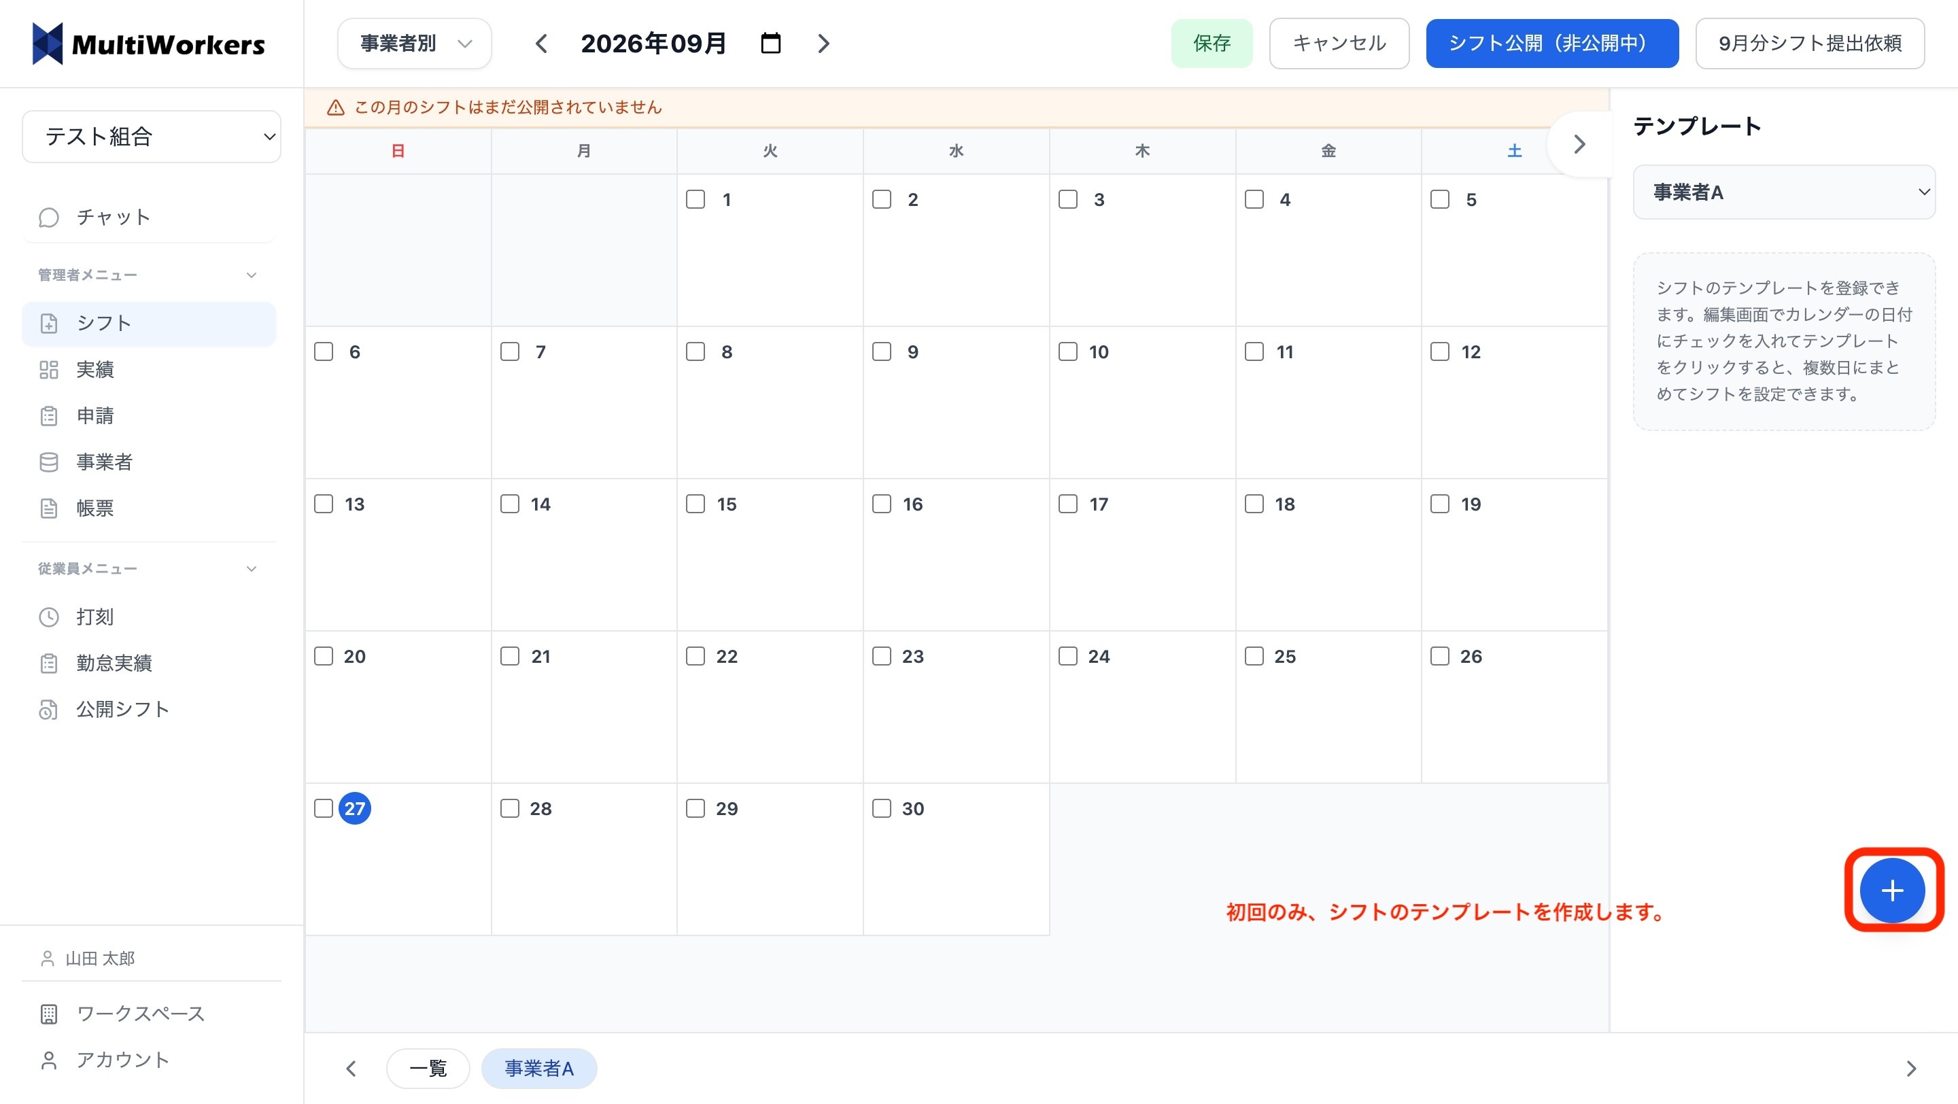Check the checkbox for day 27

(x=324, y=808)
